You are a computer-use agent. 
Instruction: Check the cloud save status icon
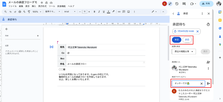coord(51,2)
